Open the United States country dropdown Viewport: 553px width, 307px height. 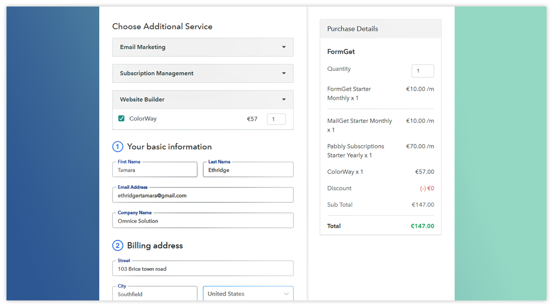coord(248,293)
